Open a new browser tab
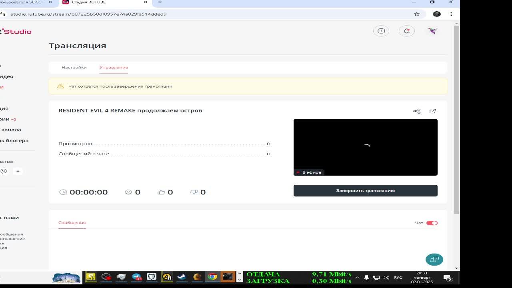This screenshot has height=288, width=512. (x=160, y=2)
